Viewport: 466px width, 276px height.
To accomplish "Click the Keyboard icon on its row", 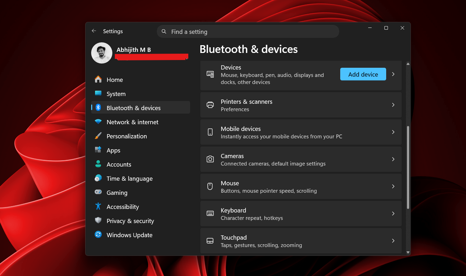I will (x=210, y=214).
